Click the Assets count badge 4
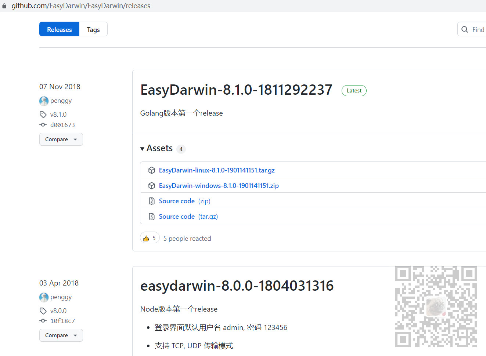The image size is (486, 356). click(x=181, y=149)
